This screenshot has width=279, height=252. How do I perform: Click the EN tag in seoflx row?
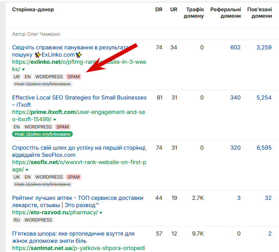27,177
